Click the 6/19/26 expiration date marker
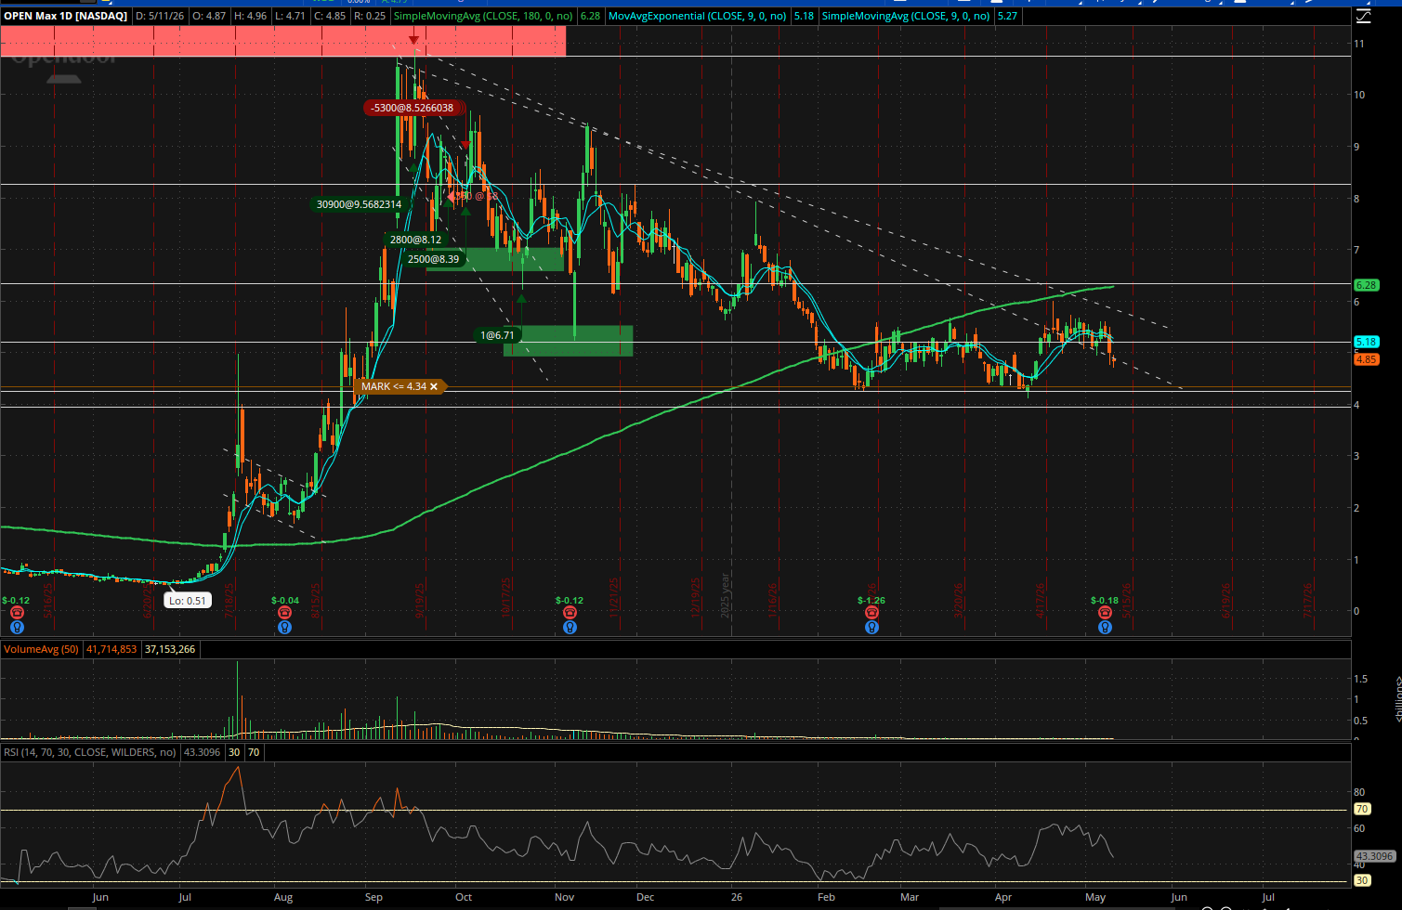This screenshot has width=1402, height=910. pyautogui.click(x=1226, y=600)
